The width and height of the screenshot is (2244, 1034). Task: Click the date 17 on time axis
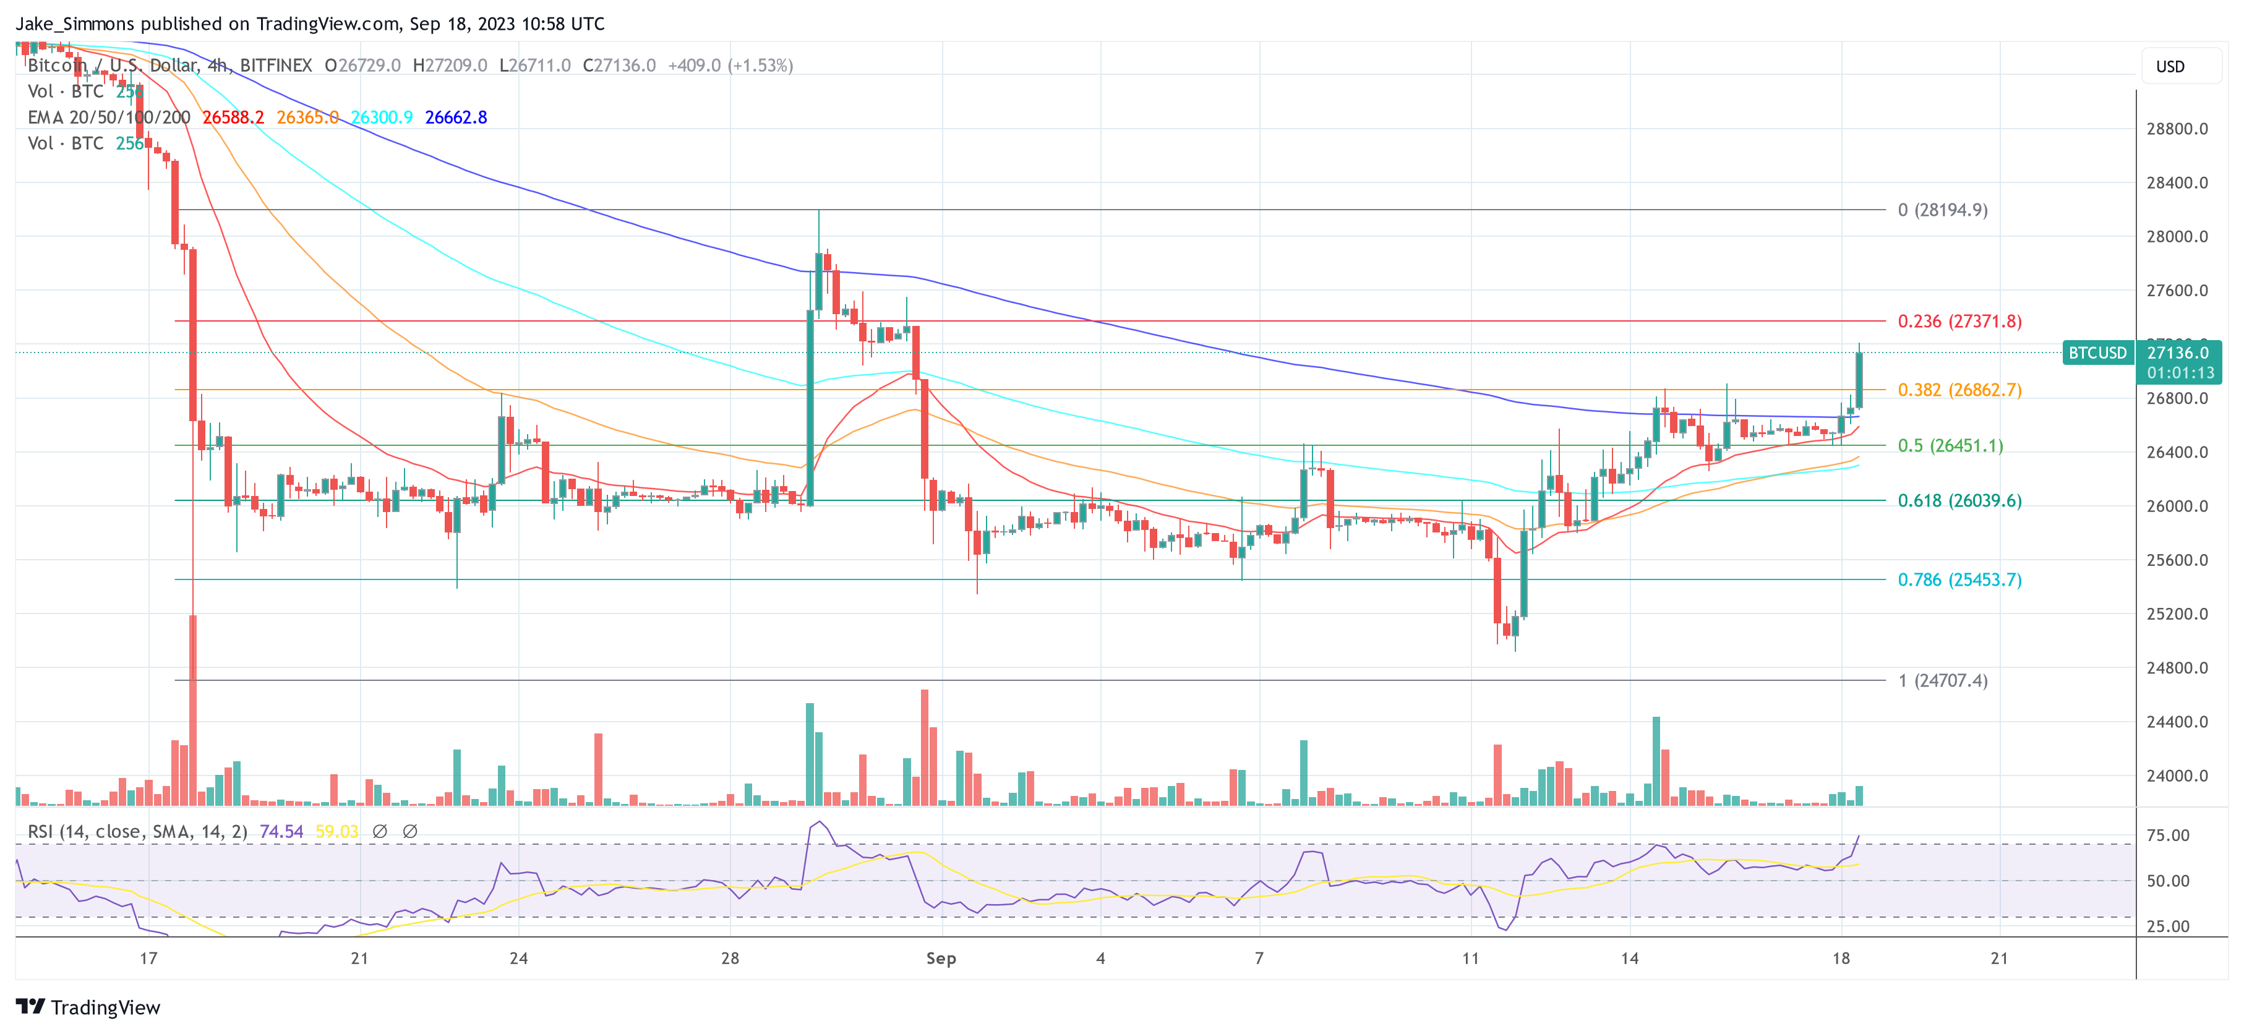tap(149, 959)
